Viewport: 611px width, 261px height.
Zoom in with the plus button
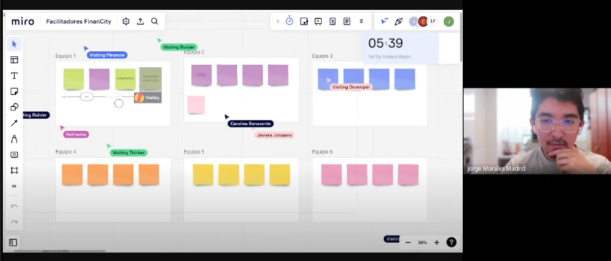[x=437, y=242]
